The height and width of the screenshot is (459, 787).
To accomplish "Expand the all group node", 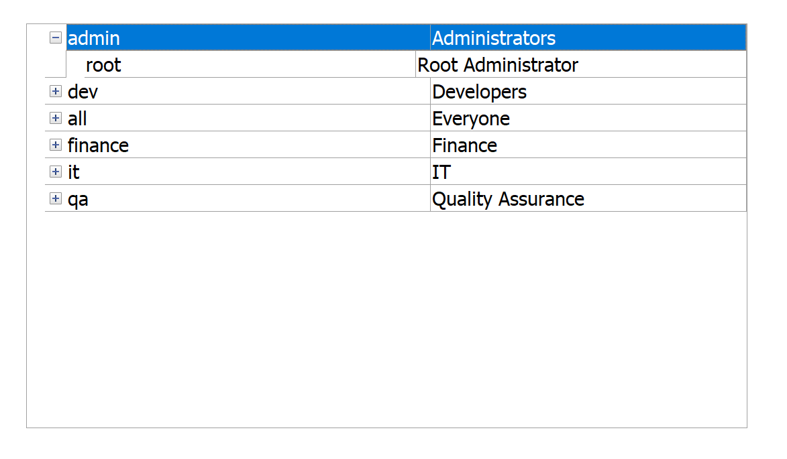I will (x=56, y=119).
